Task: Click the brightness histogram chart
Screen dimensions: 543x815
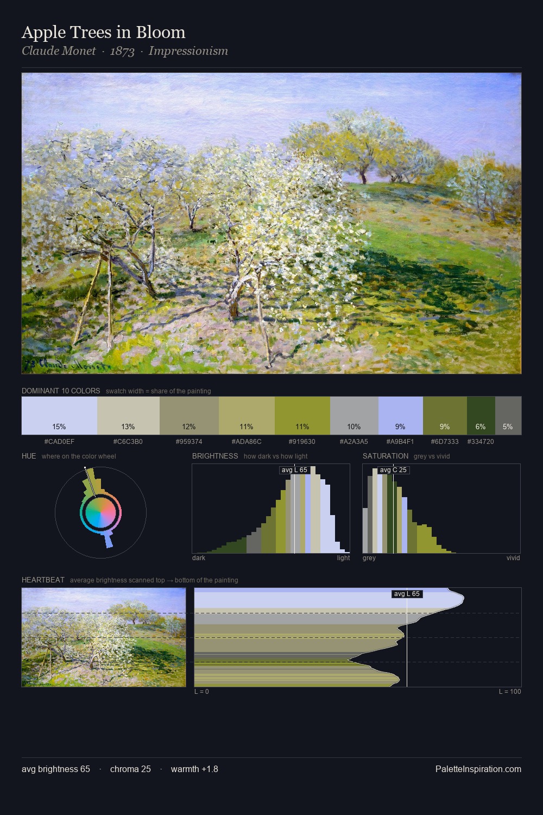Action: pos(271,509)
